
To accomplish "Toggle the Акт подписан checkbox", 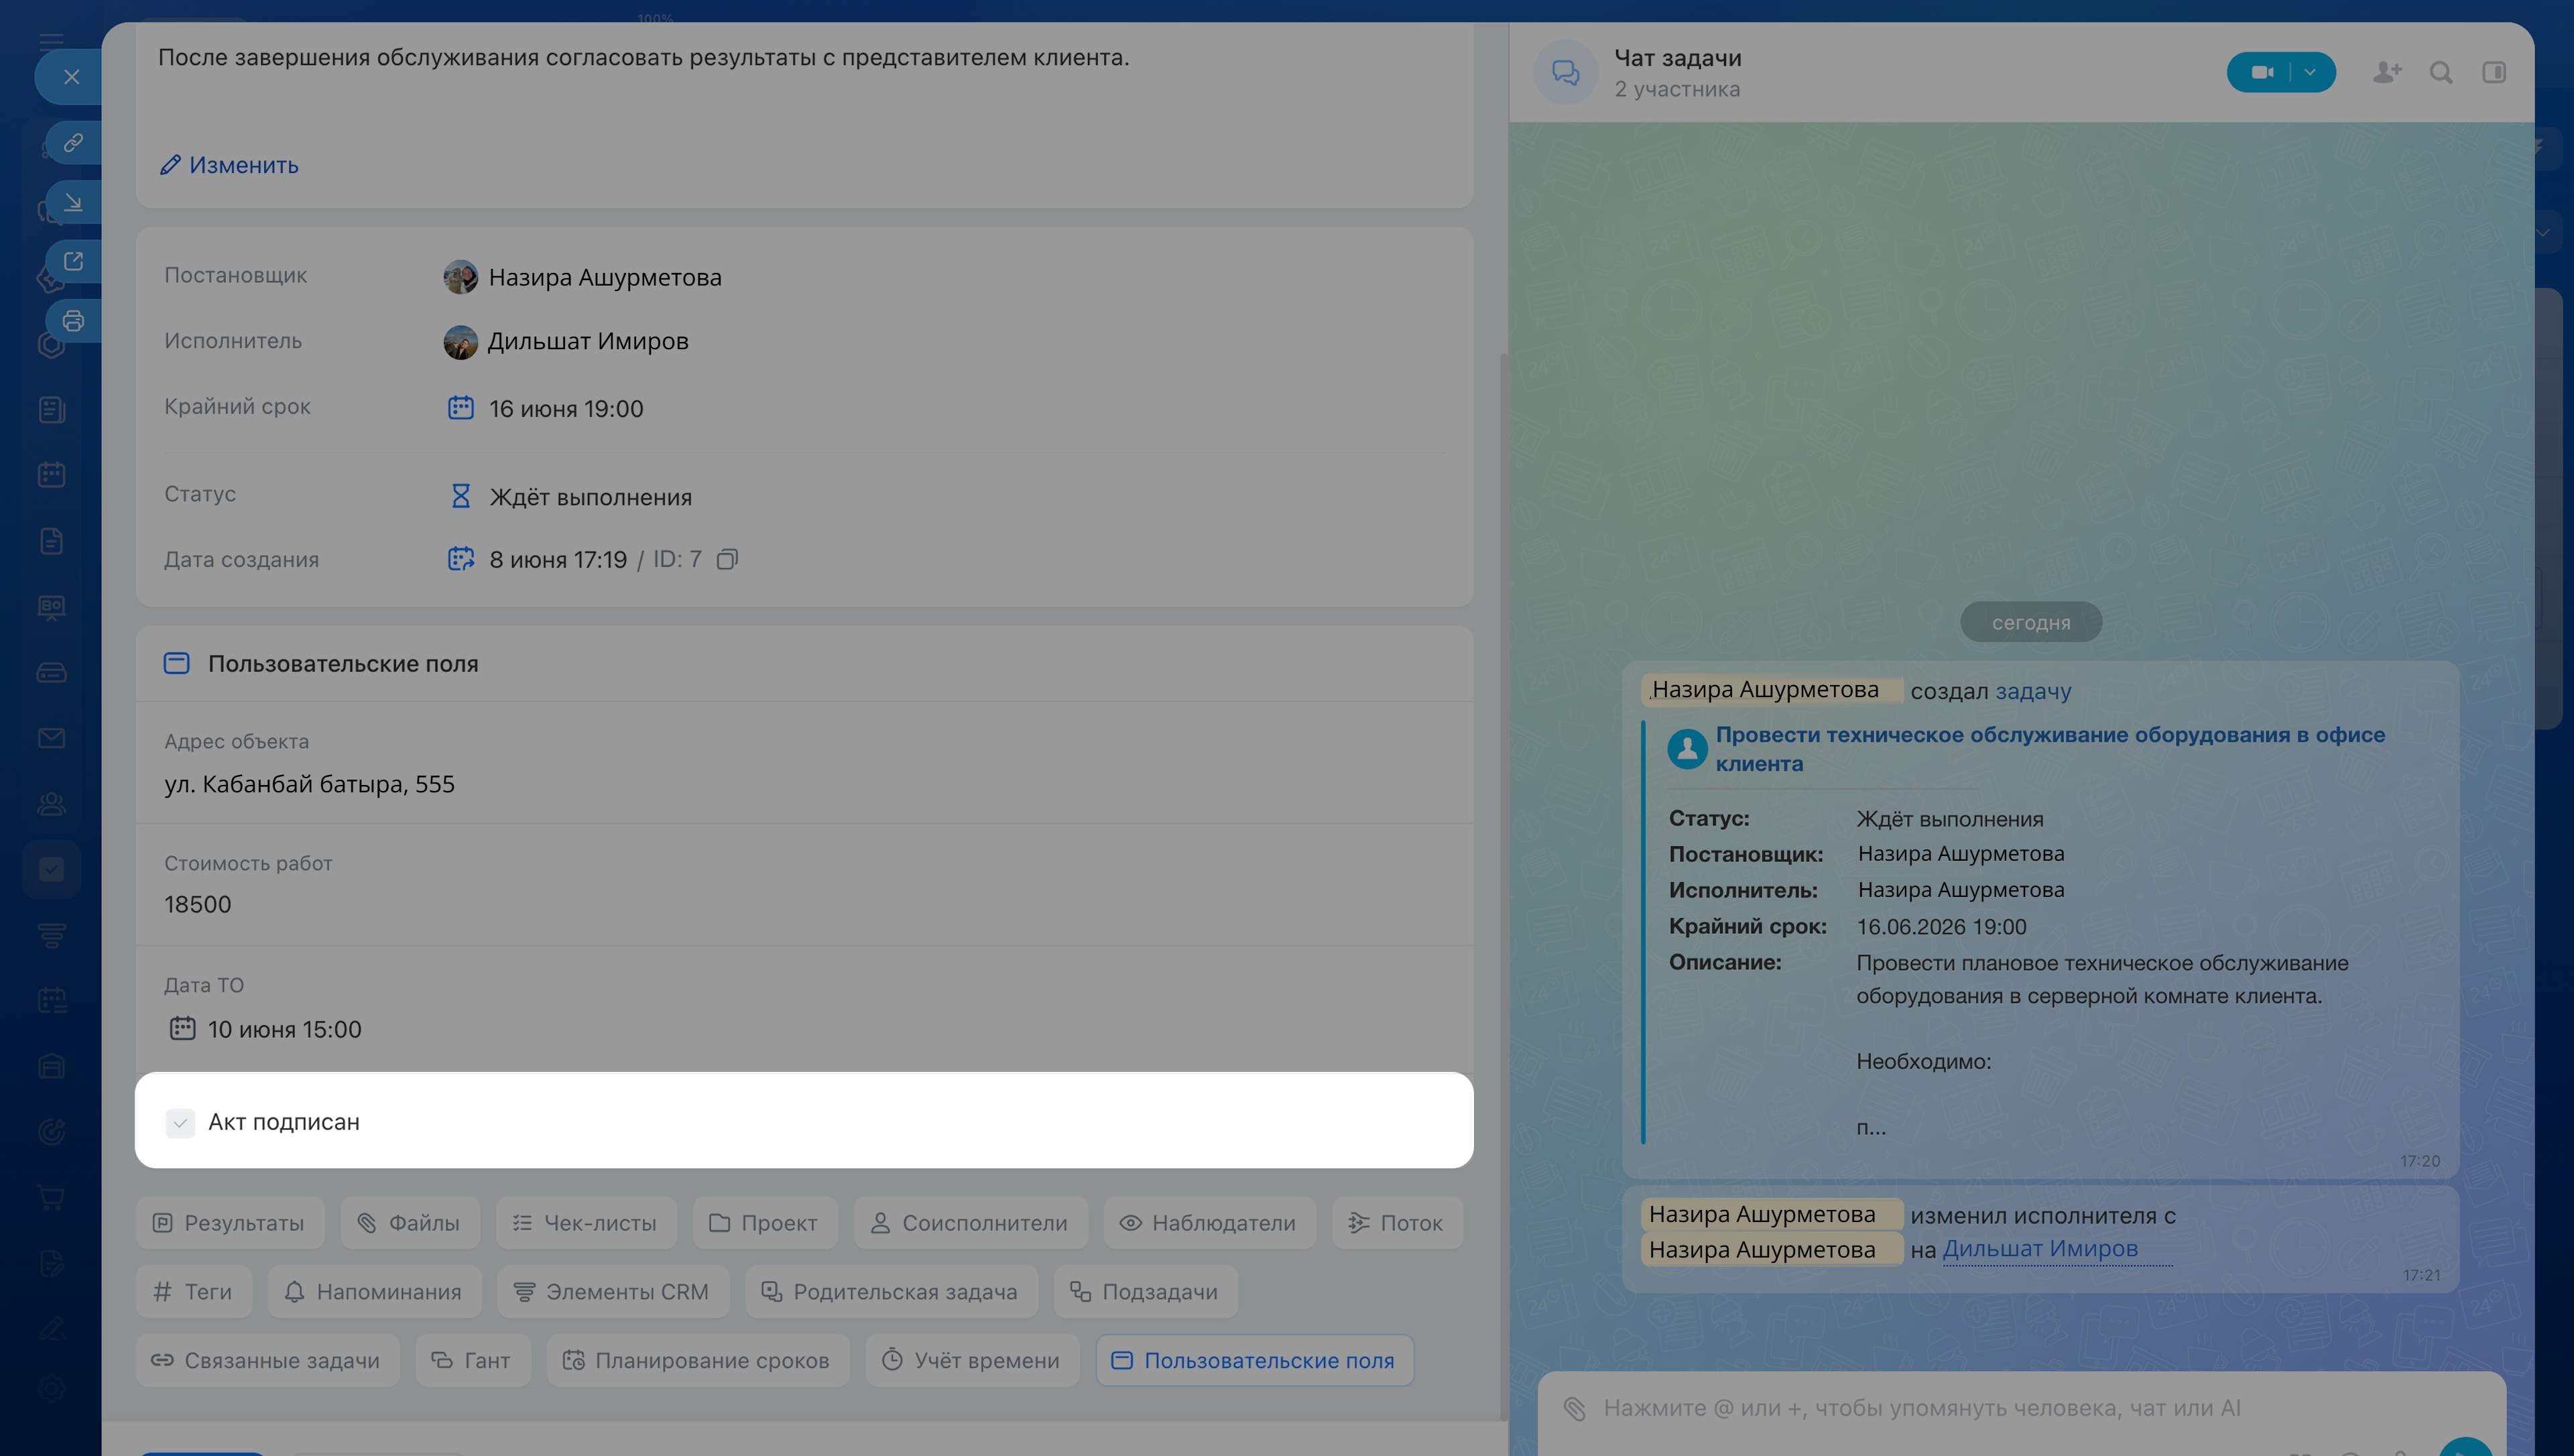I will [x=180, y=1122].
